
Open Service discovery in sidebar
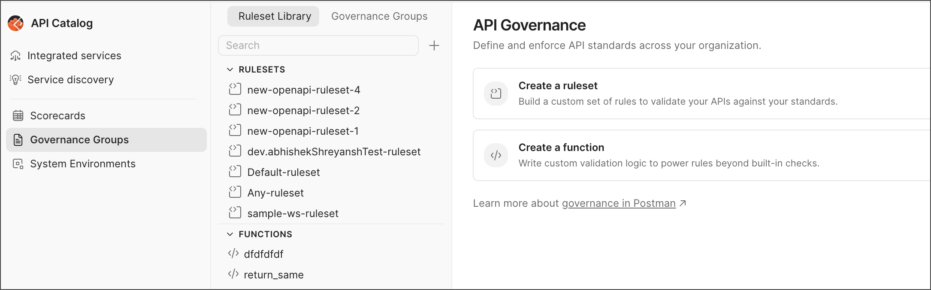[x=71, y=80]
